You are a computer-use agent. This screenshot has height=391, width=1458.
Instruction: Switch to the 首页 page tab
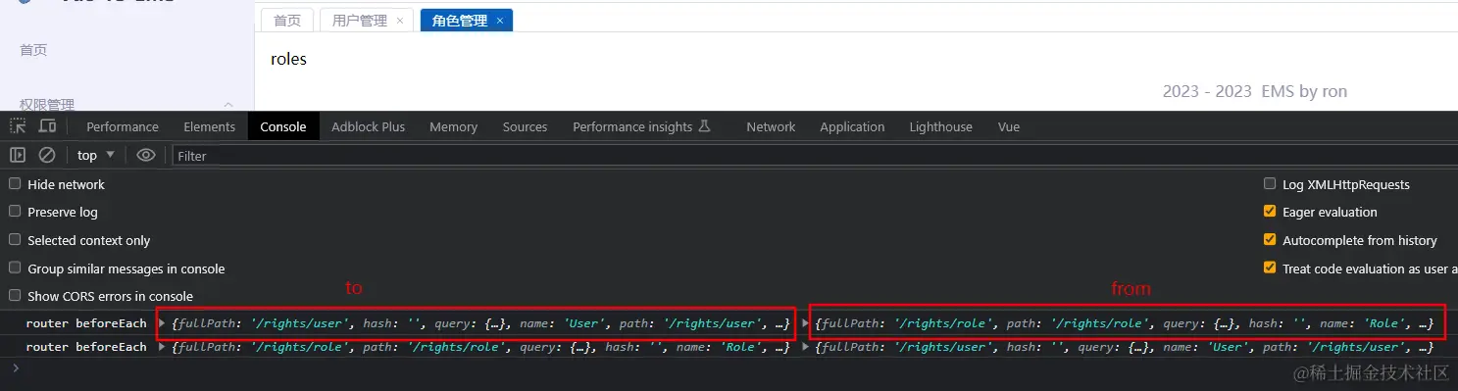pos(287,21)
